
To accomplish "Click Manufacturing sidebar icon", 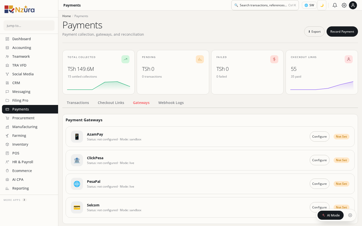I will point(7,127).
